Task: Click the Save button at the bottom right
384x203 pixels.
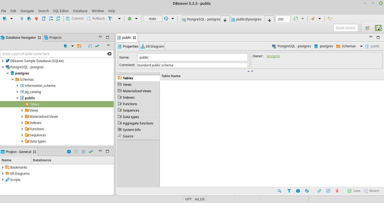Action: [x=354, y=191]
